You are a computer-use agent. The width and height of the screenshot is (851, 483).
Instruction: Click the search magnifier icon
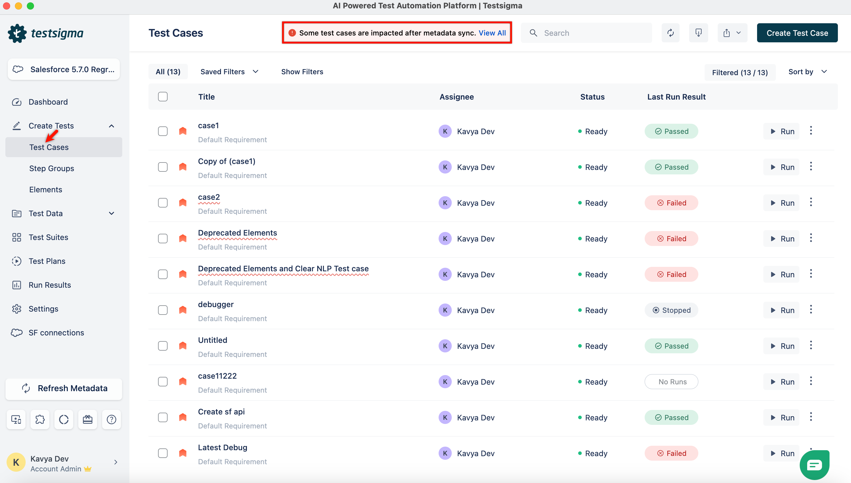(533, 33)
